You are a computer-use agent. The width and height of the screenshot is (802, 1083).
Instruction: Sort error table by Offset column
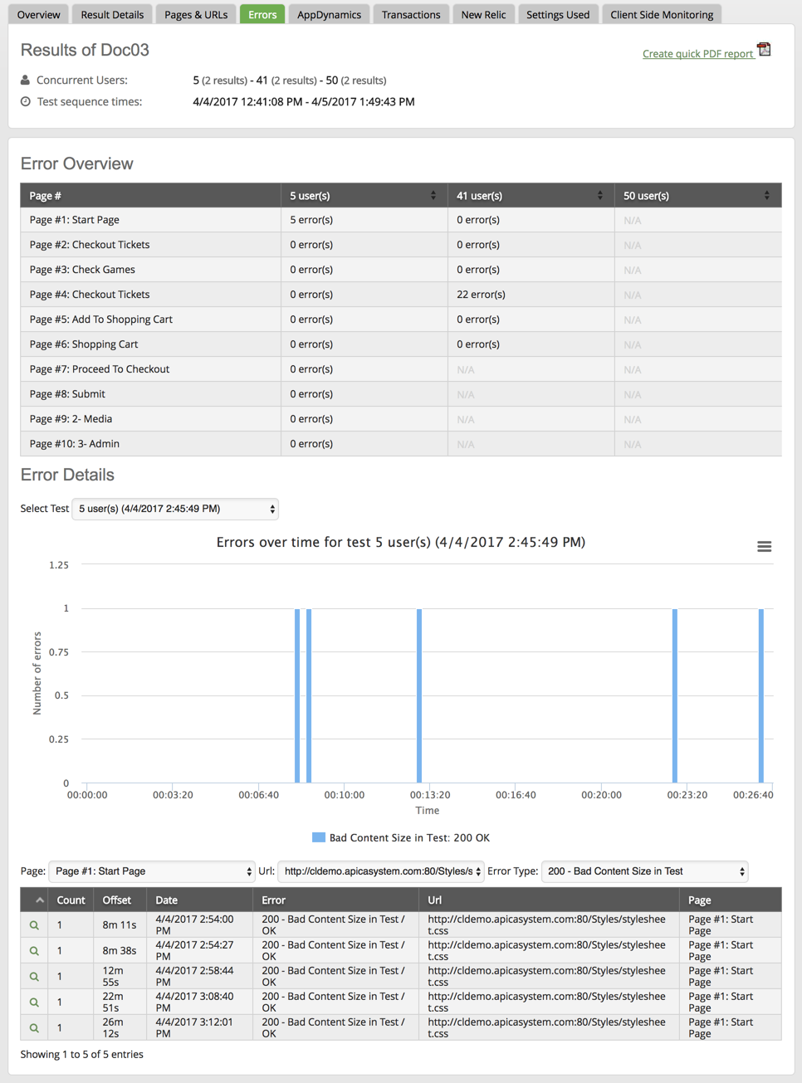tap(117, 900)
